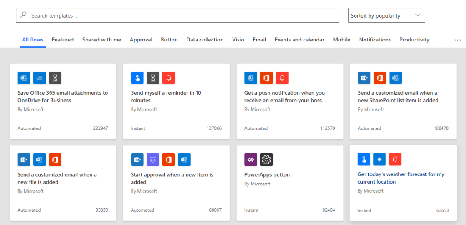Click usage count 93850
This screenshot has width=466, height=225.
(101, 210)
